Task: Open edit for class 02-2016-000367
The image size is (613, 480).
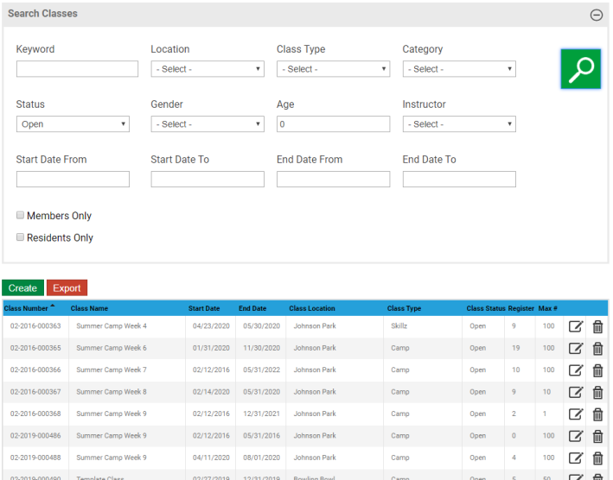Action: (575, 392)
